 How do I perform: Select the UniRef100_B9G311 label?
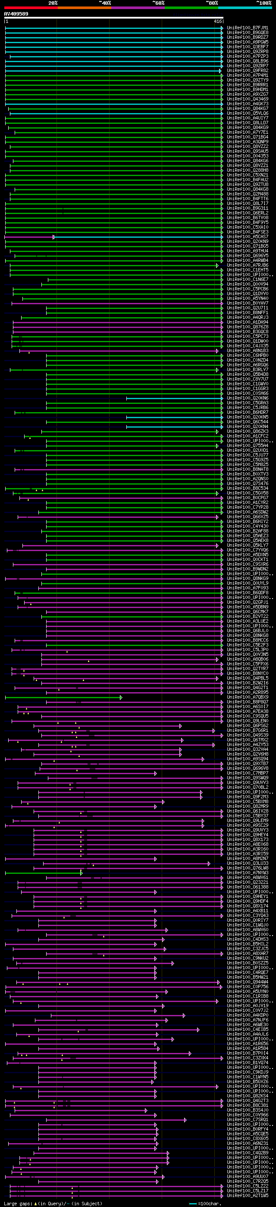(x=248, y=208)
